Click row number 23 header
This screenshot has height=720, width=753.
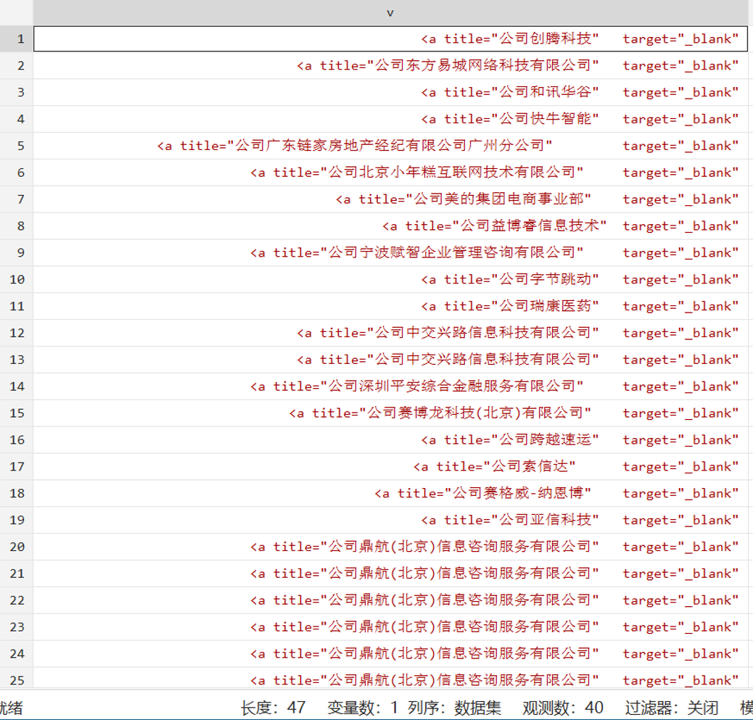17,627
